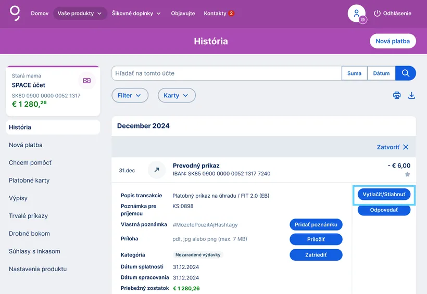The image size is (427, 294).
Task: Close the detail with the X icon
Action: (406, 147)
